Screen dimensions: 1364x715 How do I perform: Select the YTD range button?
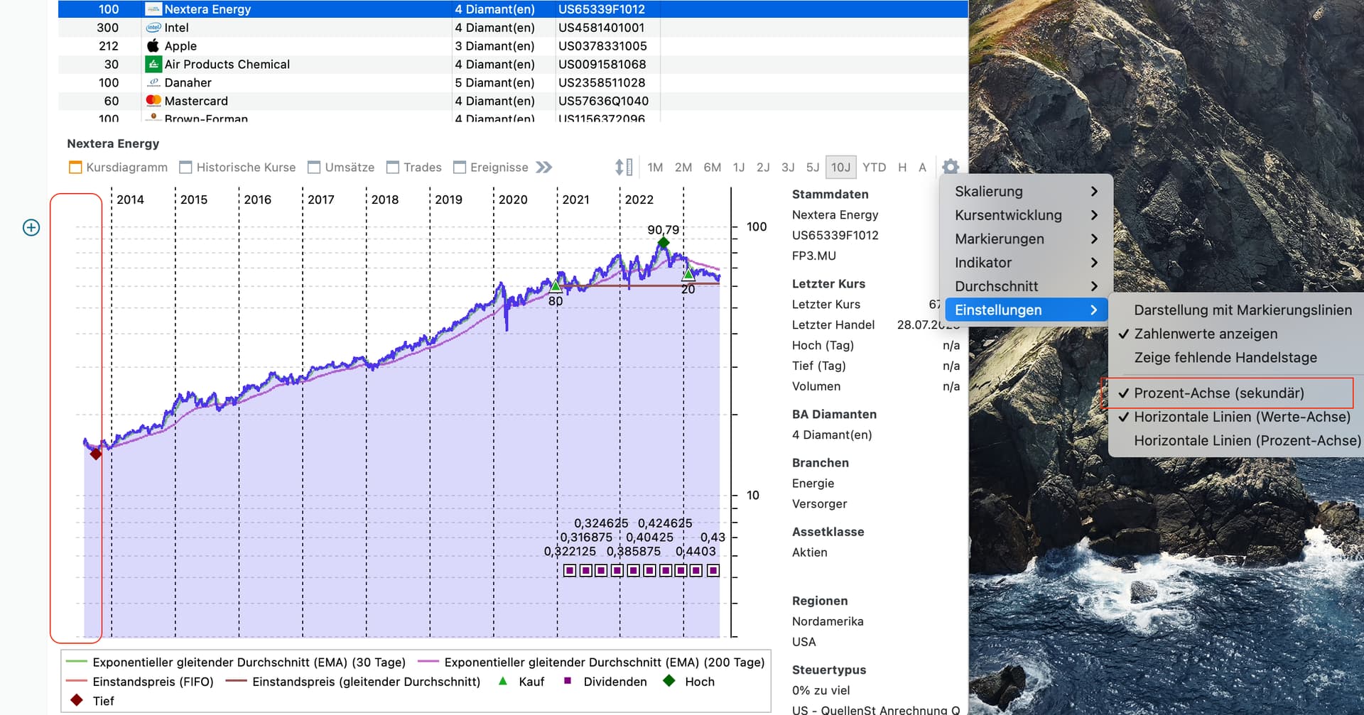point(874,167)
